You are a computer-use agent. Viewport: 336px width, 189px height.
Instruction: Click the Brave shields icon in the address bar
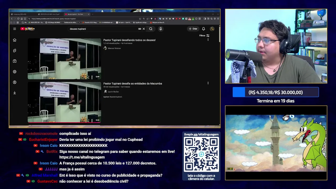click(x=151, y=19)
